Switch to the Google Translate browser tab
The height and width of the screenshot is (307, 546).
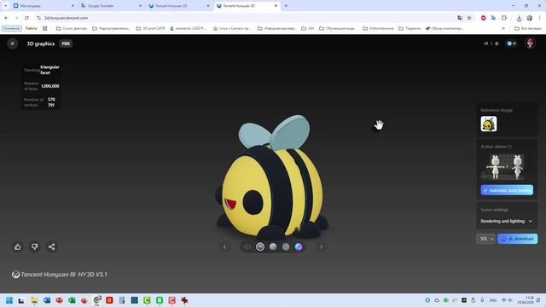click(110, 6)
